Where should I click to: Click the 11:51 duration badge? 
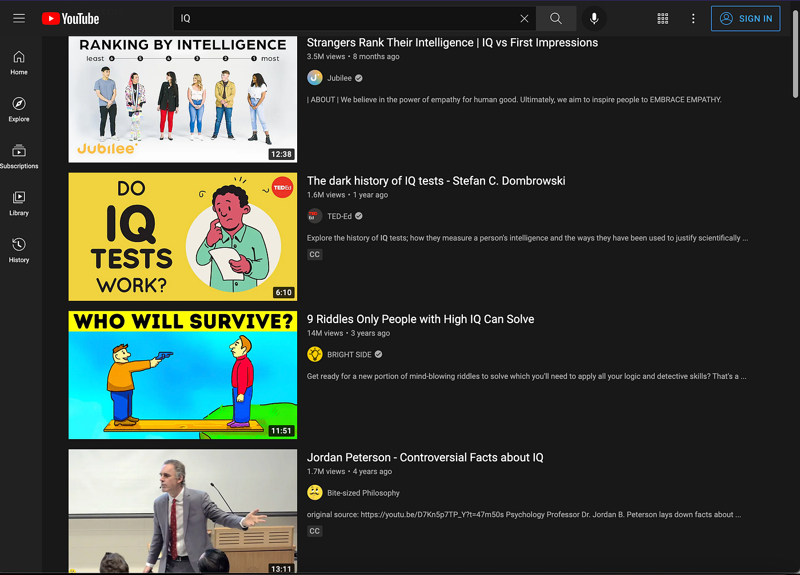[x=281, y=431]
